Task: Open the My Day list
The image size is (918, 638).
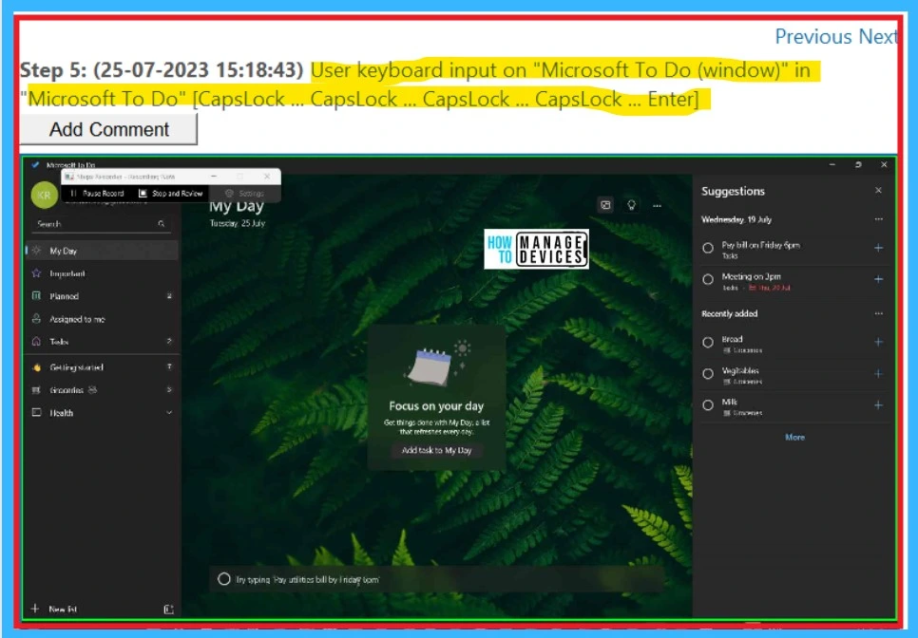Action: [102, 251]
